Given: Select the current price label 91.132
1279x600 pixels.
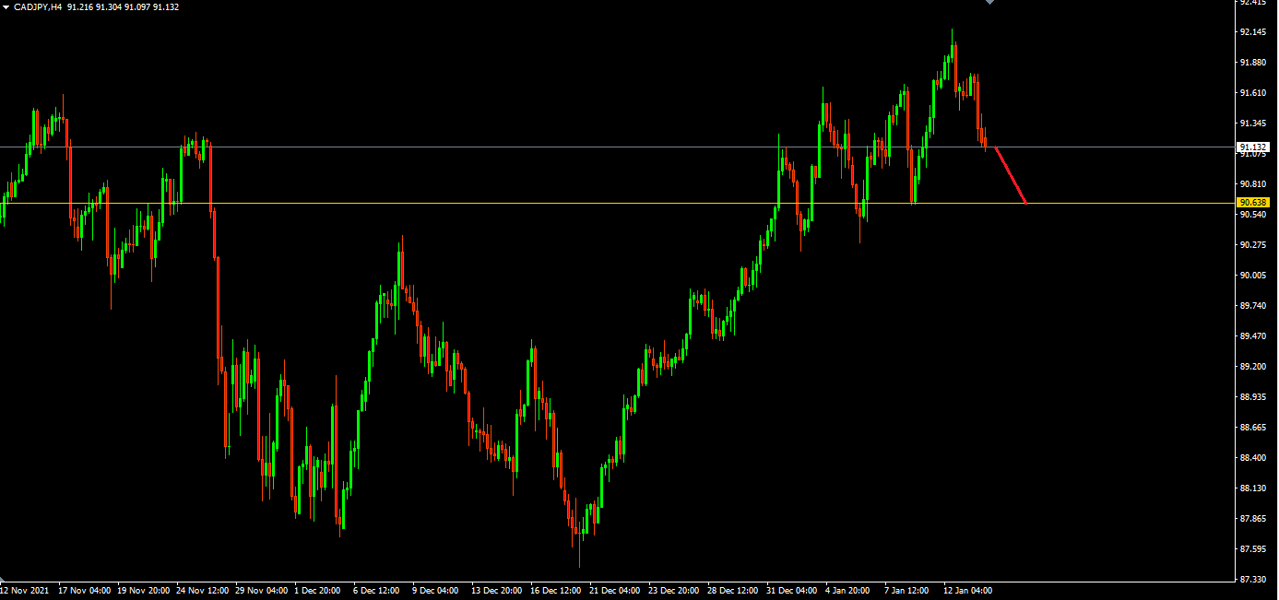Looking at the screenshot, I should click(x=1253, y=147).
